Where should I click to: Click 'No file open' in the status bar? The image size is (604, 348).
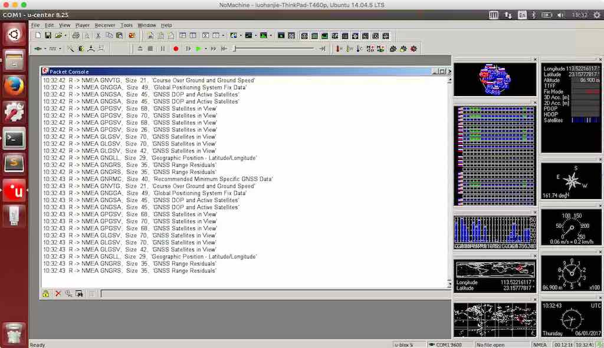[x=490, y=345]
